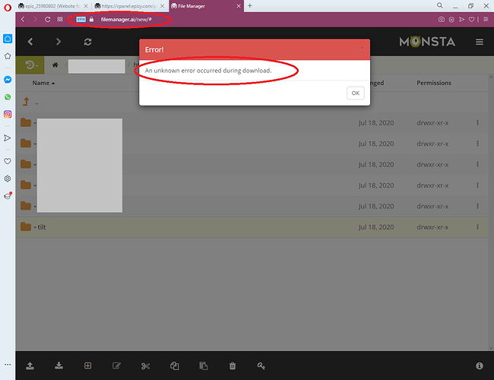The height and width of the screenshot is (380, 494).
Task: Click the download icon in bottom toolbar
Action: (59, 366)
